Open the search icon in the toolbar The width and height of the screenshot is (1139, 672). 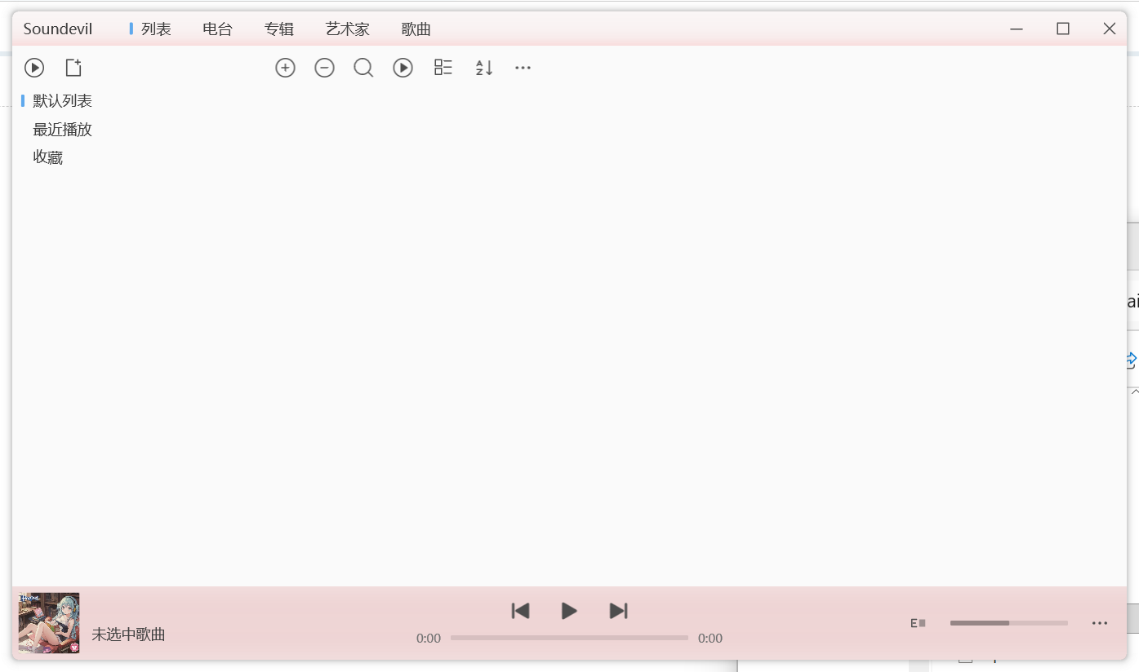[x=363, y=68]
